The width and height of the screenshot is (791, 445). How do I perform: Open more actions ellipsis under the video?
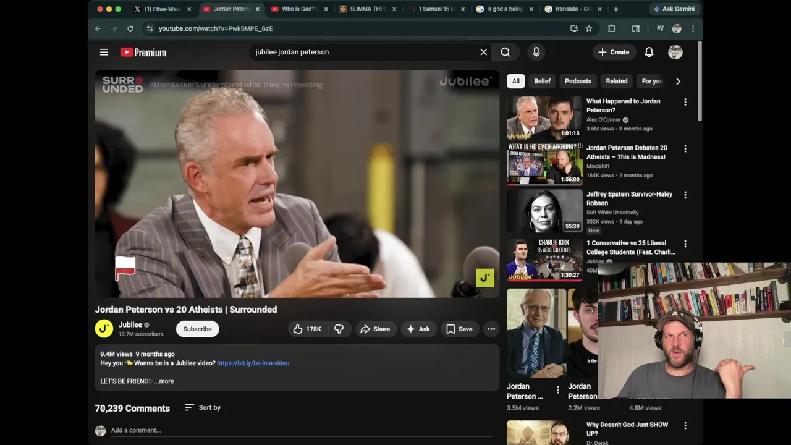tap(491, 329)
